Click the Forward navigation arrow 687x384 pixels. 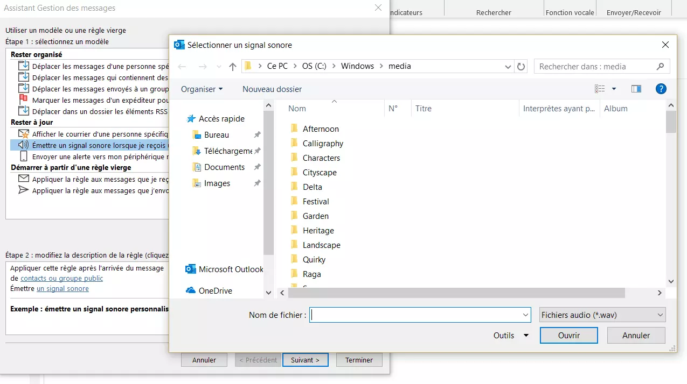(x=203, y=67)
